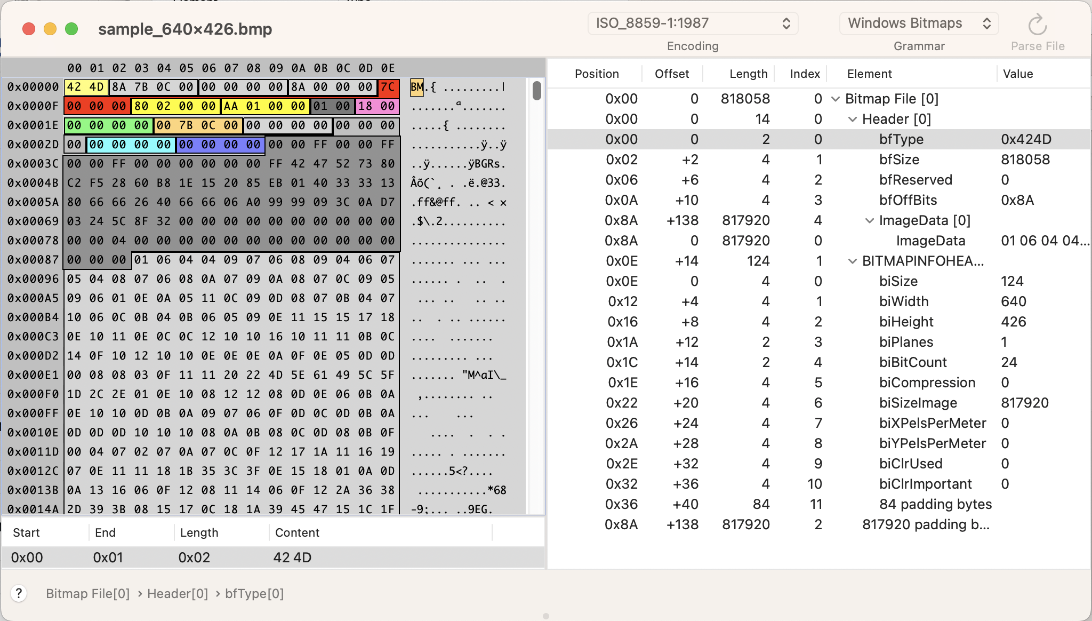Click the red-highlighted 7C hex byte
This screenshot has width=1092, height=621.
tap(388, 87)
